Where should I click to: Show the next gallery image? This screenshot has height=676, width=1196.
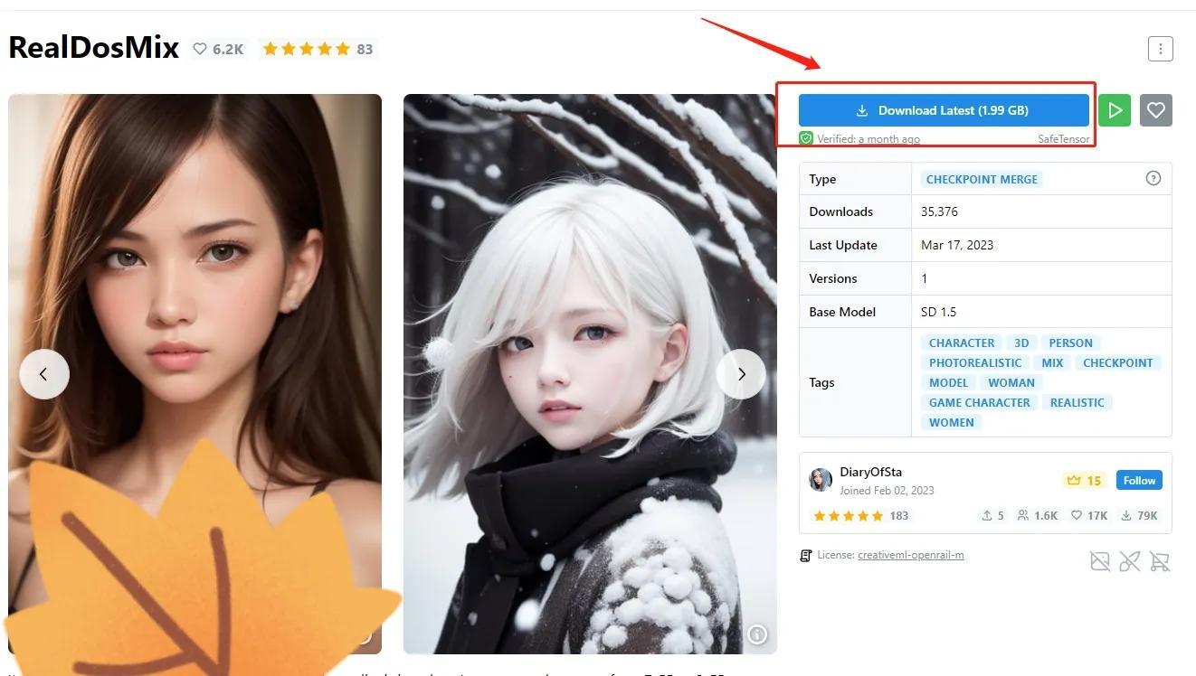[x=741, y=374]
